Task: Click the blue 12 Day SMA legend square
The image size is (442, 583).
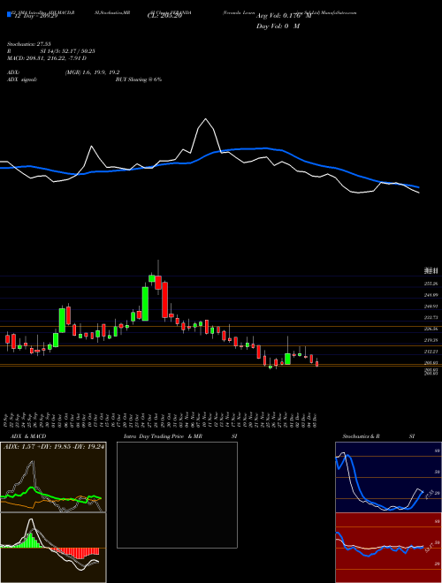Action: coord(10,15)
